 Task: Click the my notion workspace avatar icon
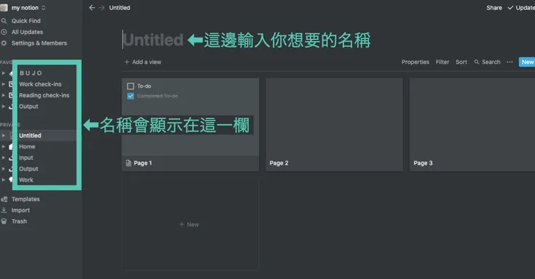[x=4, y=7]
